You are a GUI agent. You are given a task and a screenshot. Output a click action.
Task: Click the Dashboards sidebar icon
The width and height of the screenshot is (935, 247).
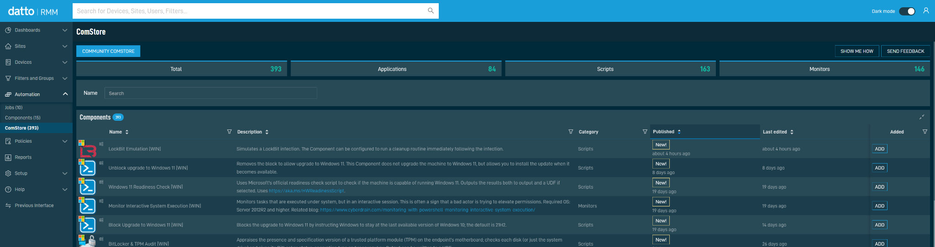[x=8, y=30]
